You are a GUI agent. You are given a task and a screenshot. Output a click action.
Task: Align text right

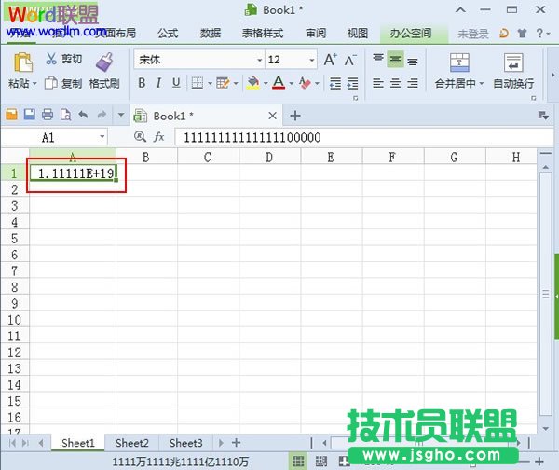pyautogui.click(x=413, y=83)
